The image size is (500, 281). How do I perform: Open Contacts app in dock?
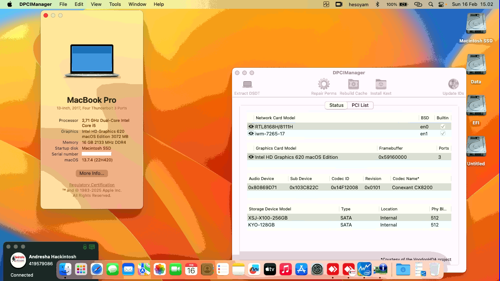207,270
